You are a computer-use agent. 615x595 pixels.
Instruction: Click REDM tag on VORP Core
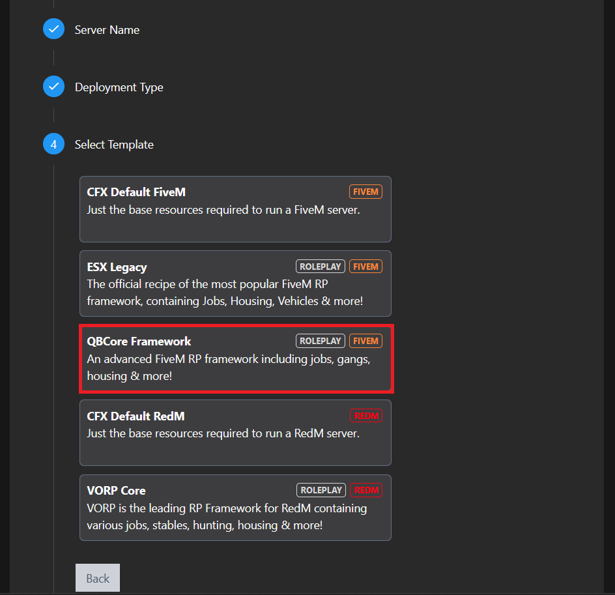(366, 490)
